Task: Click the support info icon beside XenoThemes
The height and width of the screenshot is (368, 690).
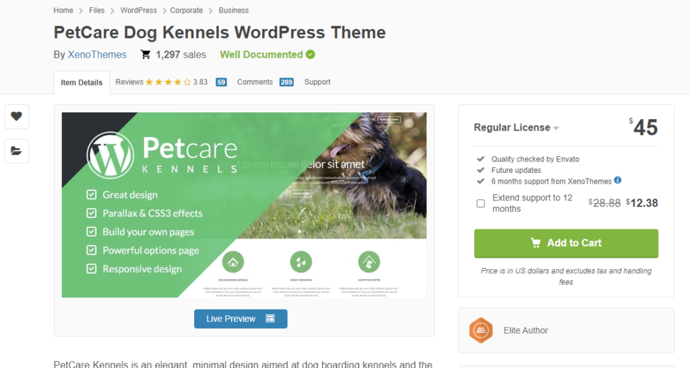Action: tap(618, 180)
